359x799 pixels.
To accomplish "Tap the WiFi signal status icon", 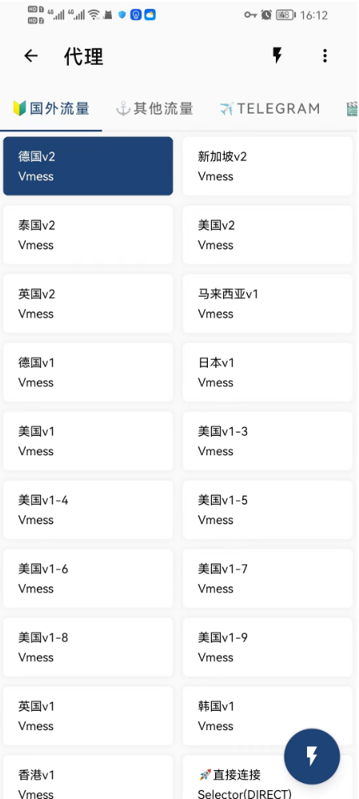I will point(94,14).
